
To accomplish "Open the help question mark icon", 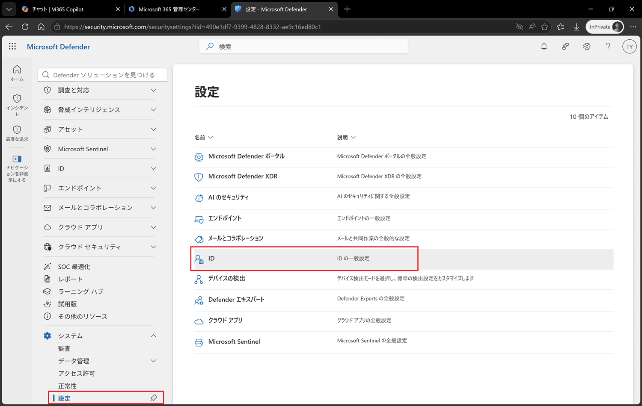I will click(x=608, y=47).
